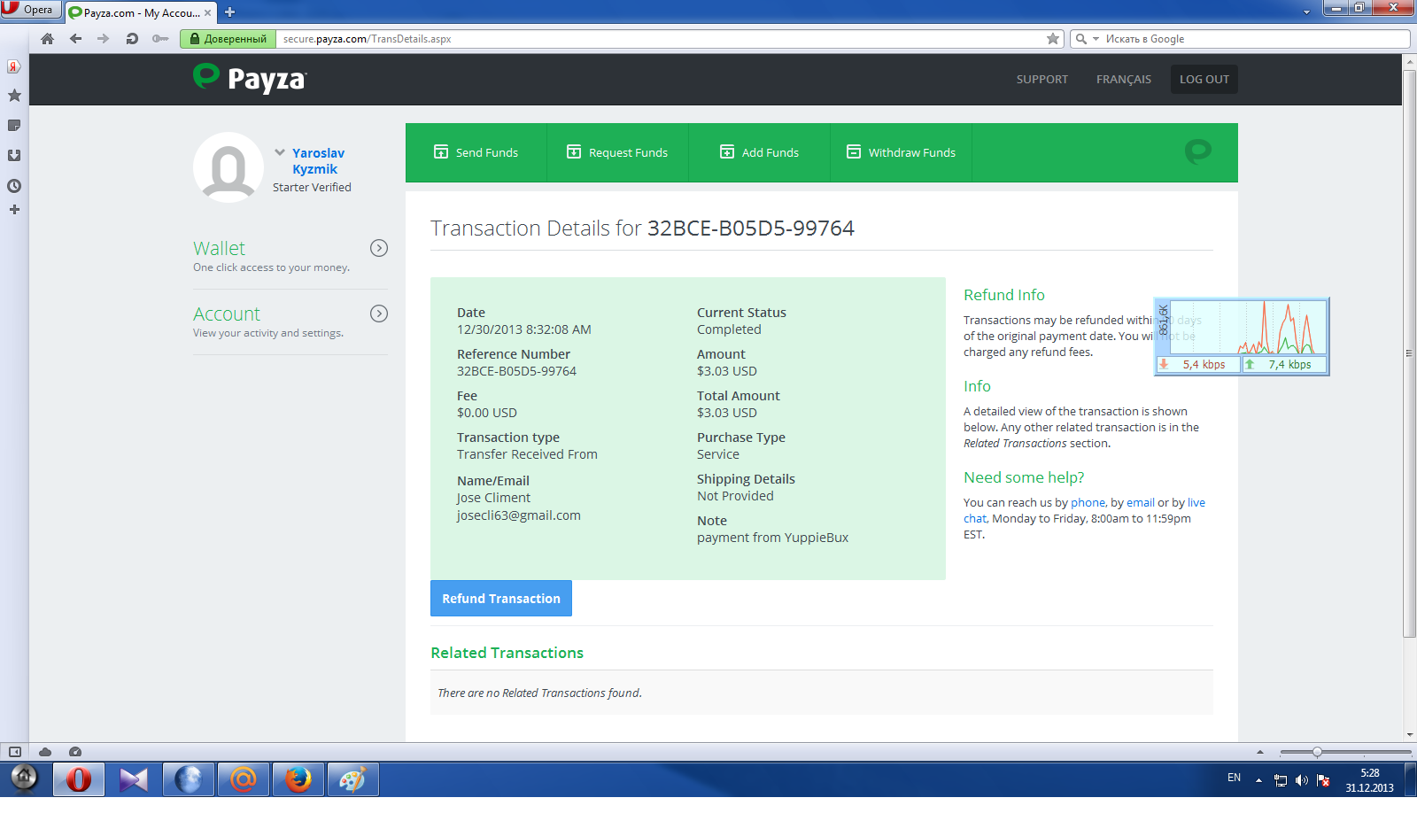Expand the Wallet section arrow
The image size is (1417, 821).
click(379, 248)
